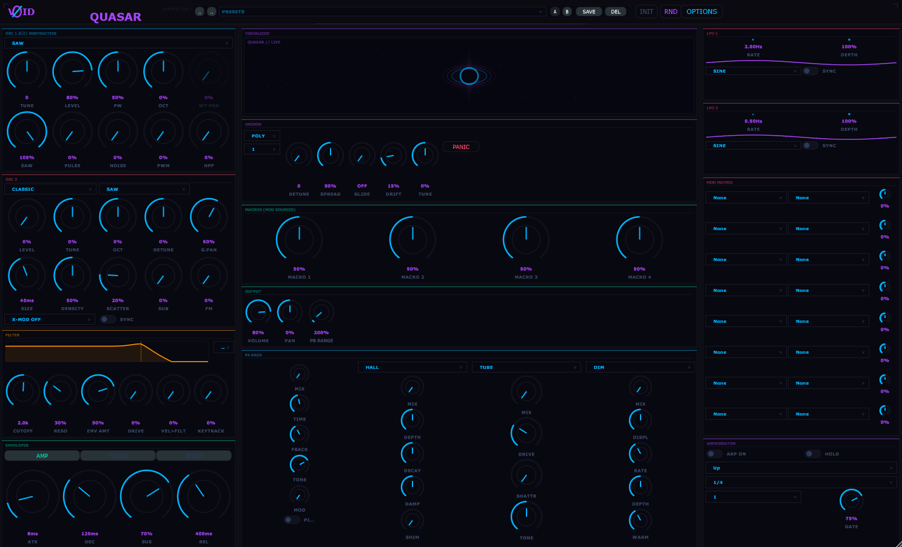Hit the PANIC button
The height and width of the screenshot is (547, 902).
point(461,147)
